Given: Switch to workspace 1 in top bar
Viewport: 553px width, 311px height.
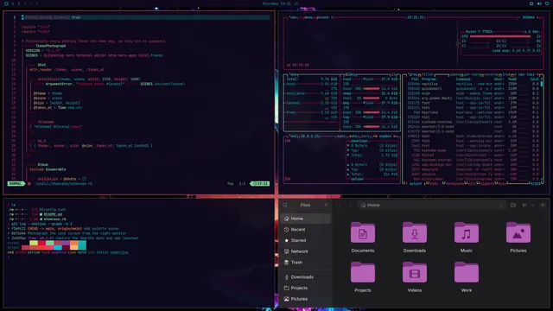Looking at the screenshot, I should point(13,3).
